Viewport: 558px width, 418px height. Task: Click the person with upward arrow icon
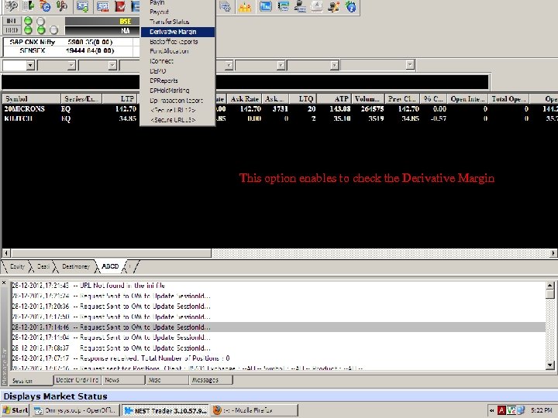62,6
